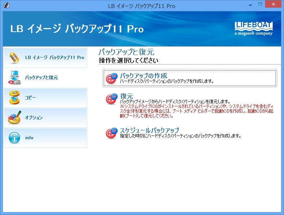Click the red gear icon beside 復元
The height and width of the screenshot is (215, 284).
pos(112,99)
